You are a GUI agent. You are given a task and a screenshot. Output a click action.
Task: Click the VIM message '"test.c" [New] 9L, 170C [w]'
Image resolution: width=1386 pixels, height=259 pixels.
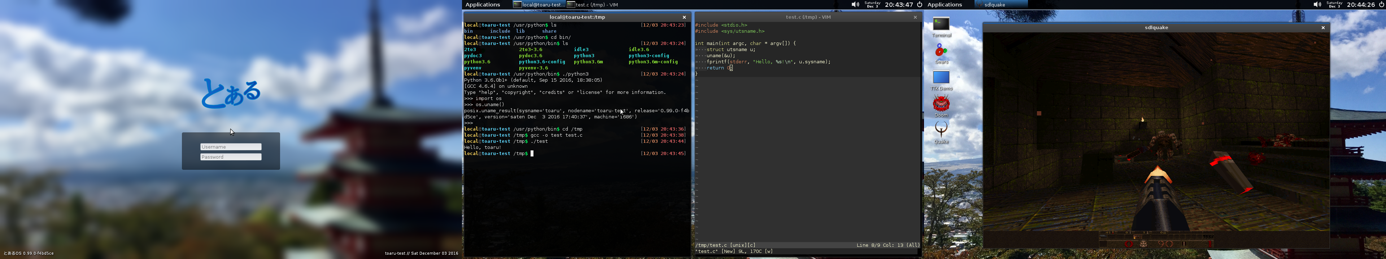(x=734, y=251)
